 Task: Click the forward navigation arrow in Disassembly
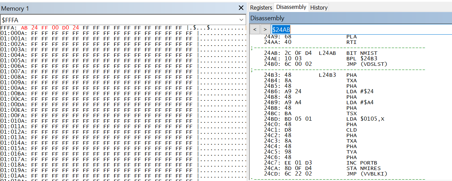pyautogui.click(x=265, y=29)
